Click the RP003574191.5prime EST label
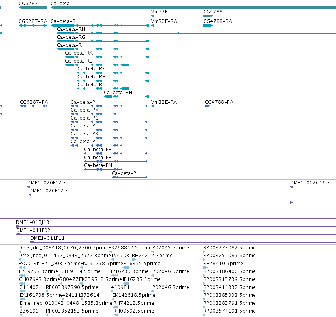Screen dimensions: 336x317 coord(229,311)
